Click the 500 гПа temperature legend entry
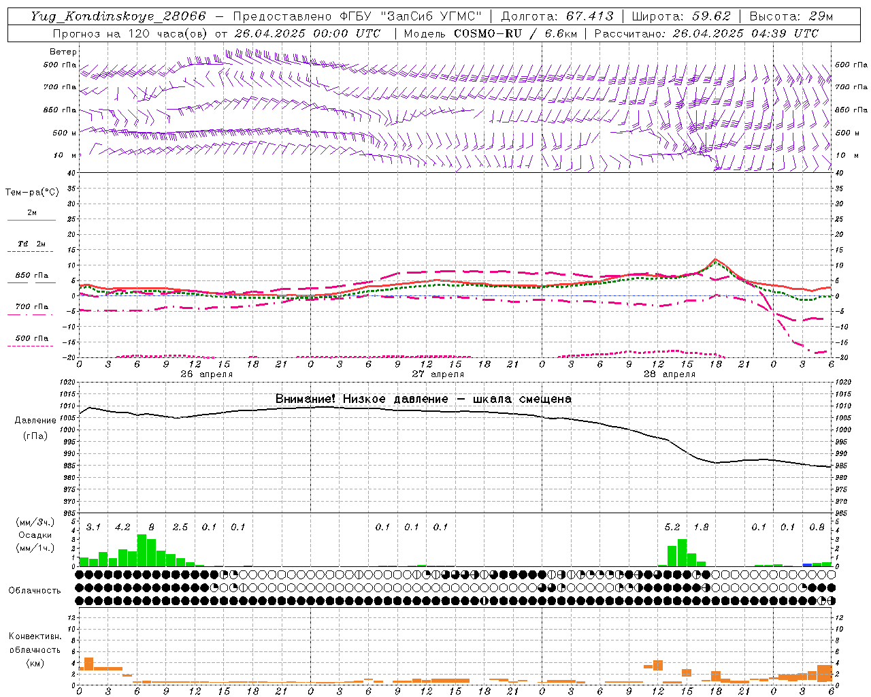 click(32, 338)
